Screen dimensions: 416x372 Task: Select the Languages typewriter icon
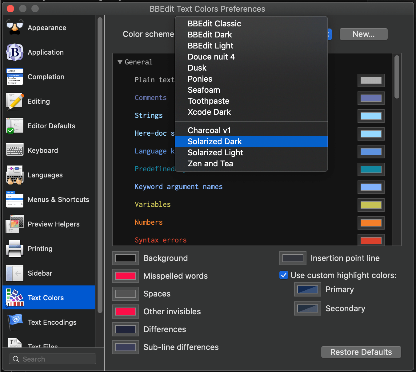[x=15, y=175]
